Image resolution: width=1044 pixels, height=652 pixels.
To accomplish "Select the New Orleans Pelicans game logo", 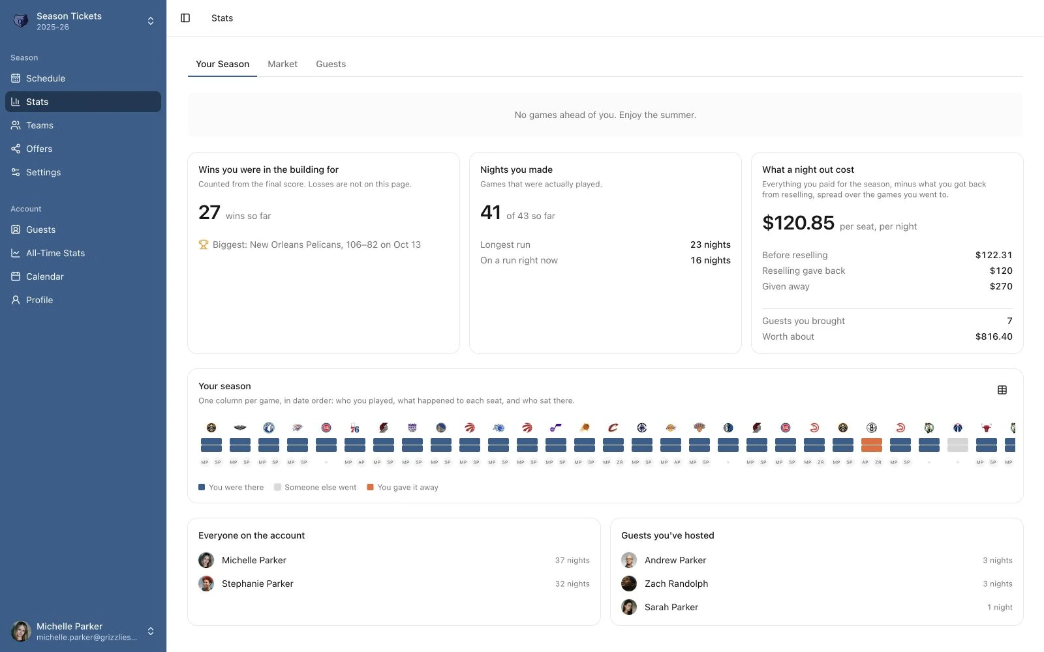I will (x=240, y=428).
